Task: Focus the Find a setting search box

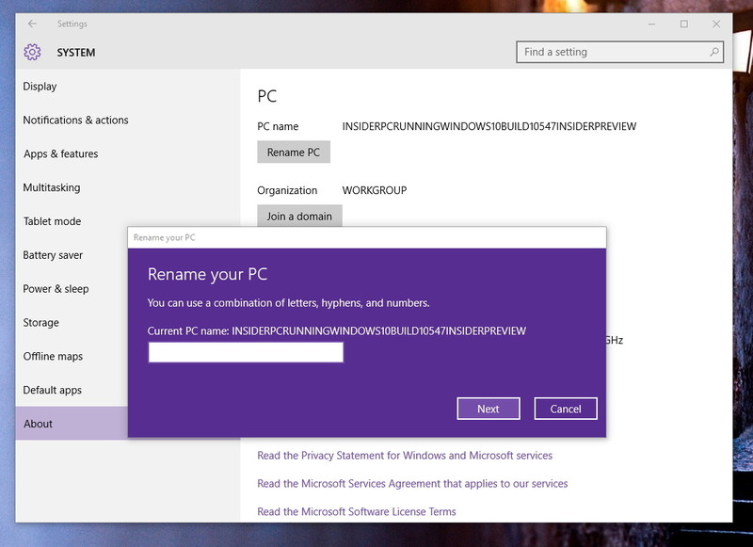Action: pyautogui.click(x=619, y=52)
